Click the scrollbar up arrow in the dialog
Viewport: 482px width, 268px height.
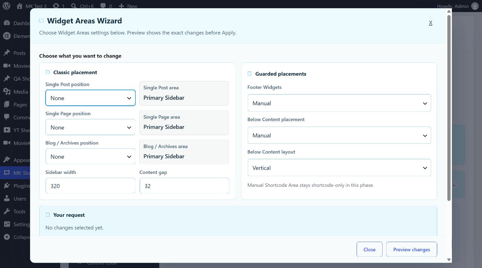tap(449, 11)
